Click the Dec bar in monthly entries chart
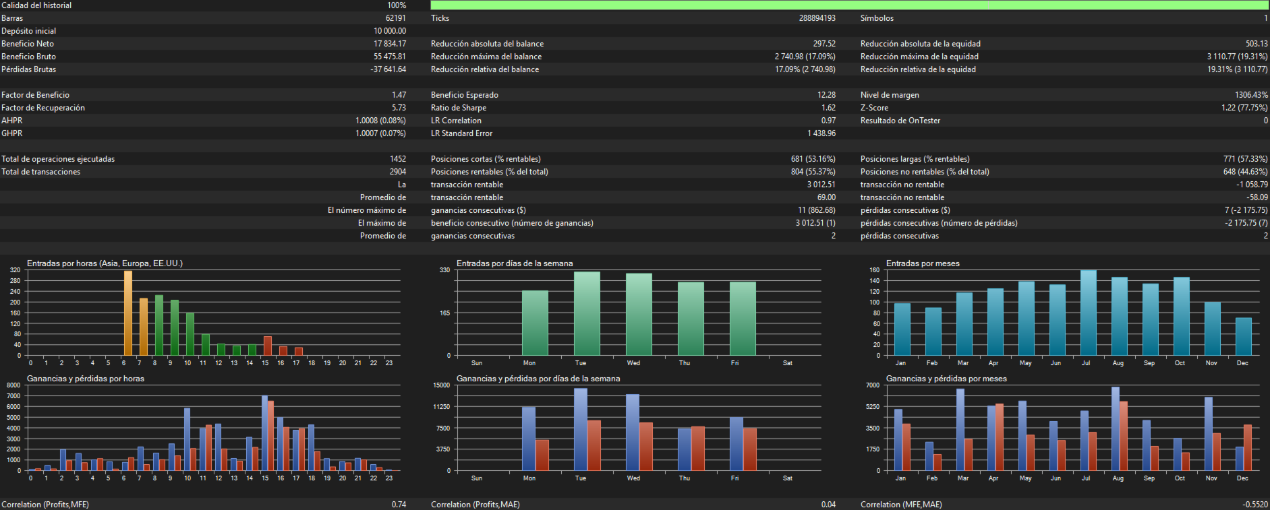This screenshot has height=510, width=1270. click(1243, 336)
